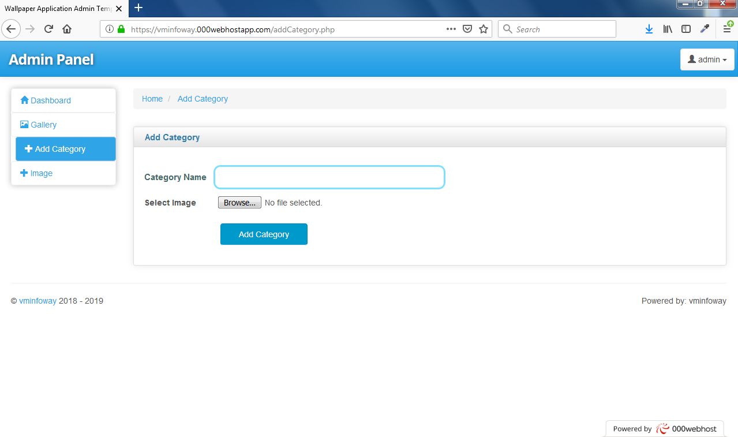Reload the page with the refresh icon

click(x=49, y=29)
